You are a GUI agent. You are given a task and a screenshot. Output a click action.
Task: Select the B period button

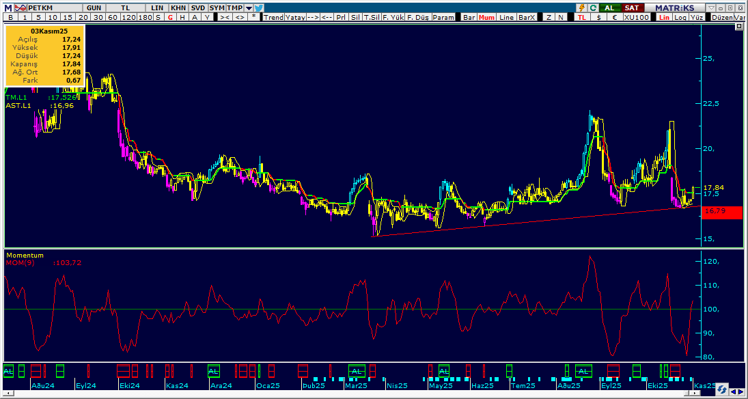tap(10, 16)
